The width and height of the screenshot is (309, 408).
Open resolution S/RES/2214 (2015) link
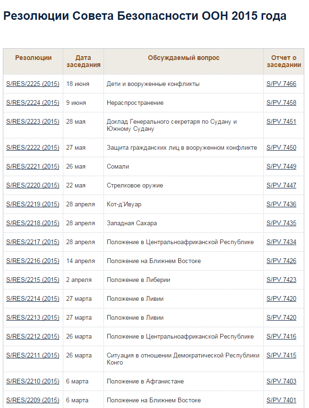point(33,299)
